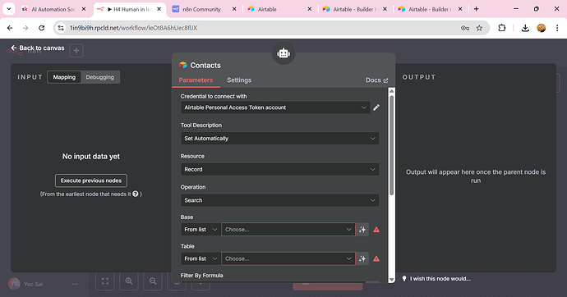Screen dimensions: 567x297
Task: Switch input view to Debugging
Action: 99,77
